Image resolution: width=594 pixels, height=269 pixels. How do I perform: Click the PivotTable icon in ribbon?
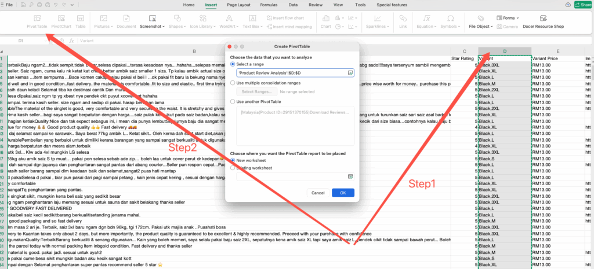(37, 21)
